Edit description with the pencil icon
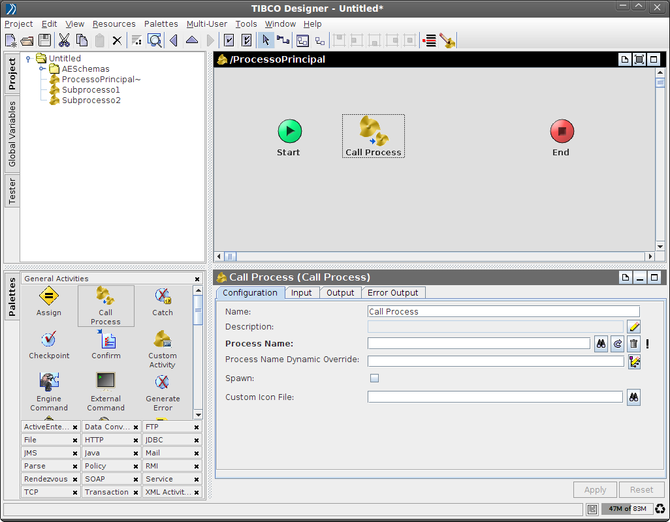Screen dimensions: 670x522 [x=634, y=327]
